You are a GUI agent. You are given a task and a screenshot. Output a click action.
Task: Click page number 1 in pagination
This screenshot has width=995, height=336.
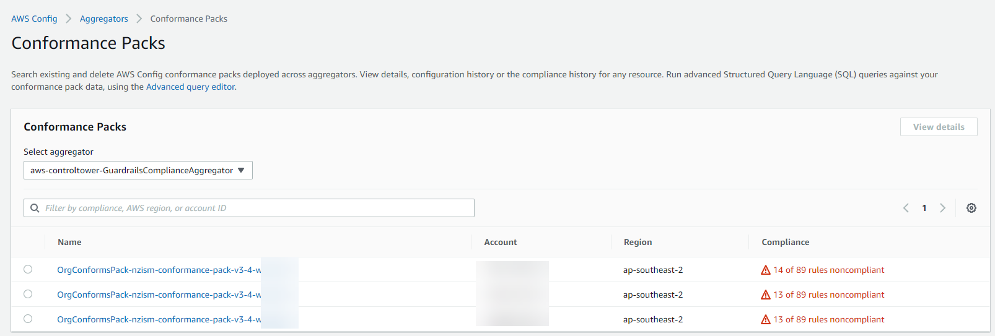pyautogui.click(x=924, y=208)
